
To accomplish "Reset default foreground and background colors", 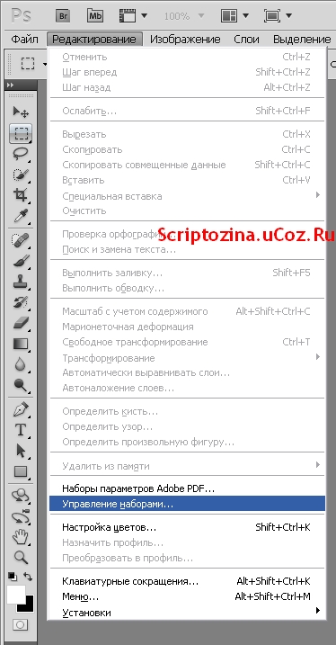I will click(13, 577).
